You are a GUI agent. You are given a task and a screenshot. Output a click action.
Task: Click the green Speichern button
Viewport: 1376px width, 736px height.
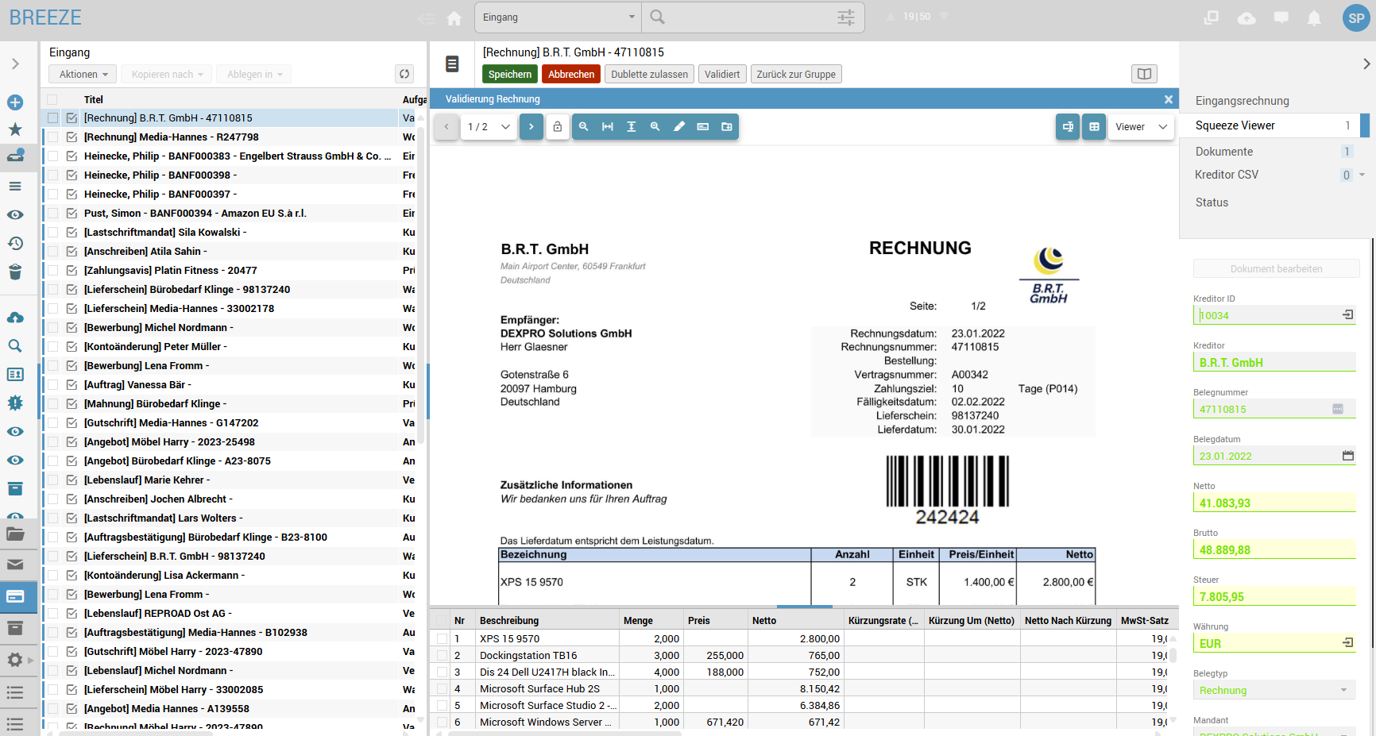pyautogui.click(x=509, y=74)
